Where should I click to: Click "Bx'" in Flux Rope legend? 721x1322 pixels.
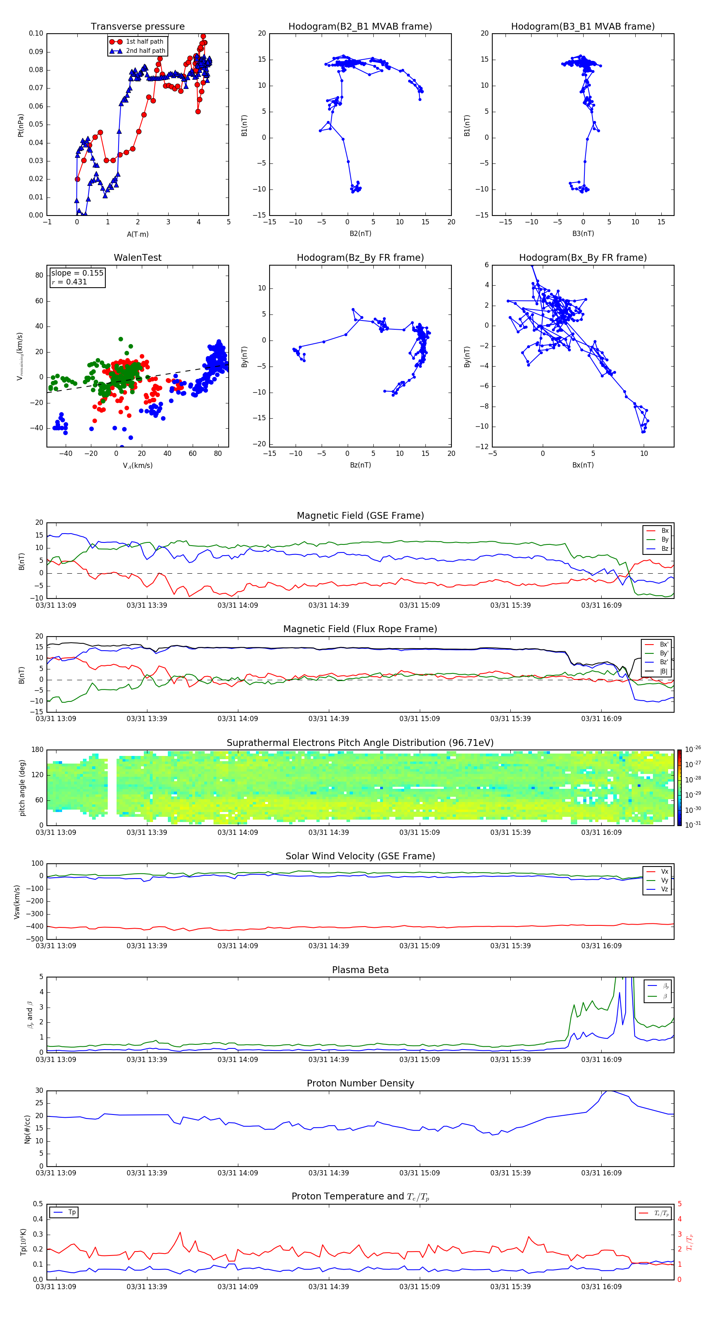point(657,645)
